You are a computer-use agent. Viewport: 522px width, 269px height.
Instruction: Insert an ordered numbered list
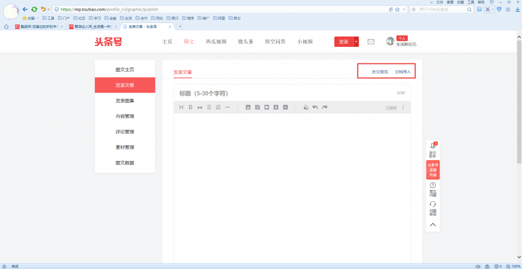click(218, 107)
